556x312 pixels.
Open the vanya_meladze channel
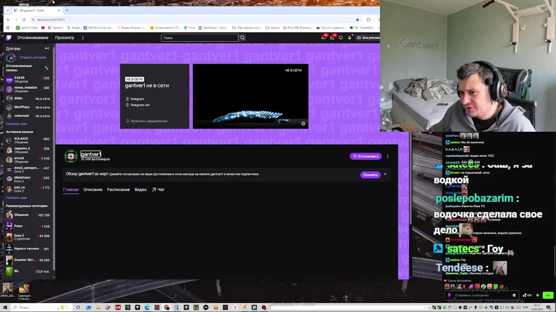coord(27,89)
